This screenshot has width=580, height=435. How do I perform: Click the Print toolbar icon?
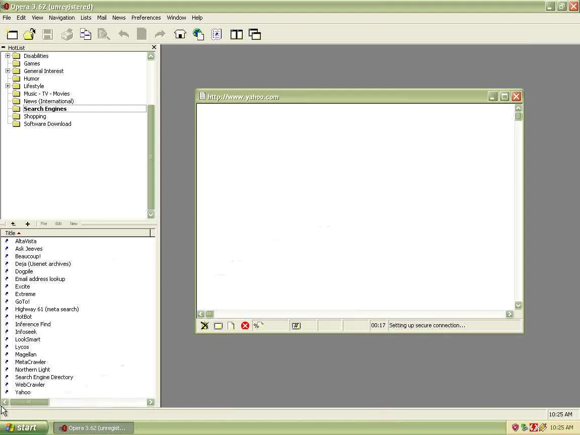(x=67, y=34)
